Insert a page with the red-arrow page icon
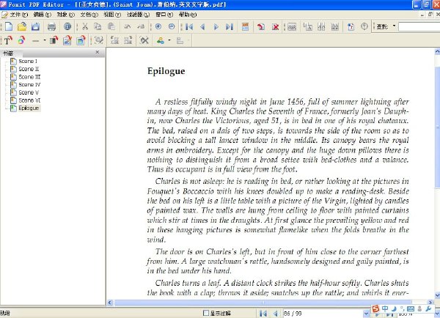This screenshot has height=318, width=440. tap(261, 26)
